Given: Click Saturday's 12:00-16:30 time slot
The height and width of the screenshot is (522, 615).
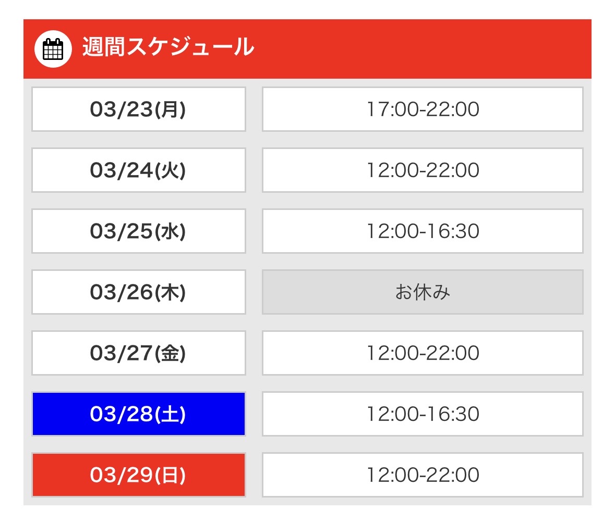Looking at the screenshot, I should (423, 414).
